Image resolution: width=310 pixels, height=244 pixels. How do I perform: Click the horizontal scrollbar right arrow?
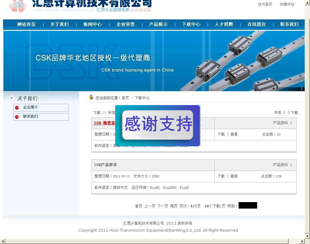click(x=302, y=242)
